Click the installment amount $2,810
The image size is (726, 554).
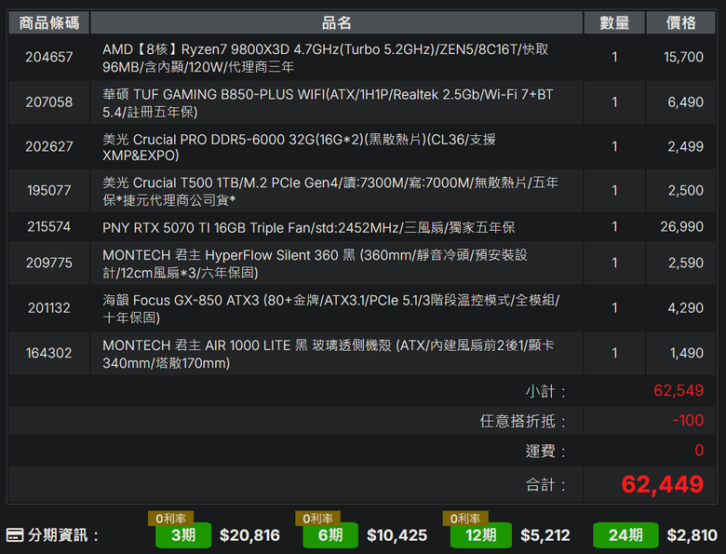692,535
